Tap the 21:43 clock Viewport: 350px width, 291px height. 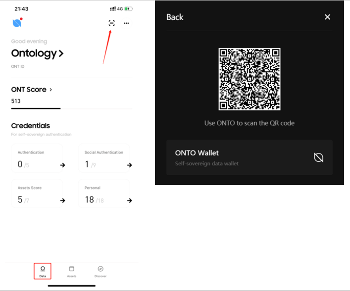(x=21, y=9)
